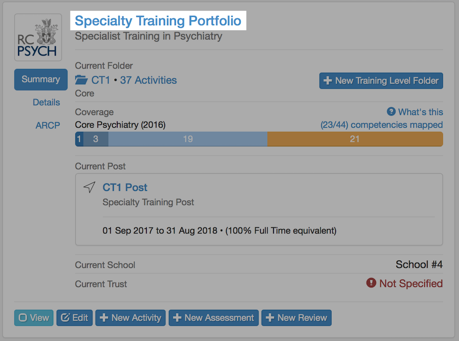Image resolution: width=459 pixels, height=341 pixels.
Task: Create a New Assessment
Action: coord(213,318)
